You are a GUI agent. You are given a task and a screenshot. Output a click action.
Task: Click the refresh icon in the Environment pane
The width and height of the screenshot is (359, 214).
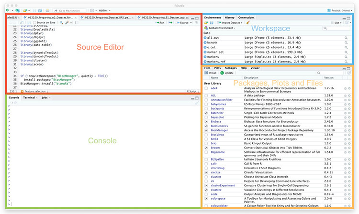coord(347,22)
